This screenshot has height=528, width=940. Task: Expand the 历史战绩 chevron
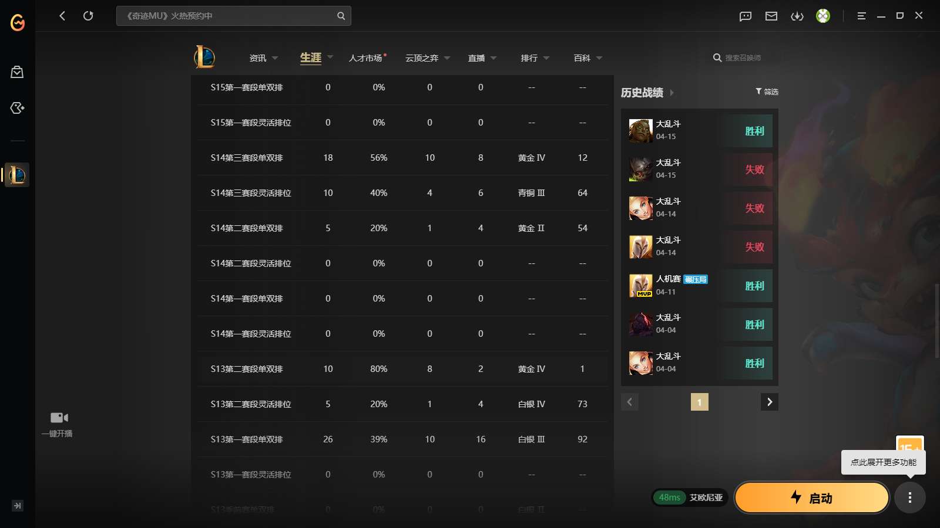[x=673, y=92]
